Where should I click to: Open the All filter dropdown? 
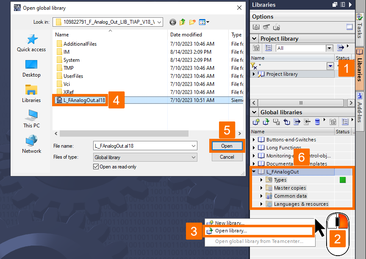click(x=329, y=48)
